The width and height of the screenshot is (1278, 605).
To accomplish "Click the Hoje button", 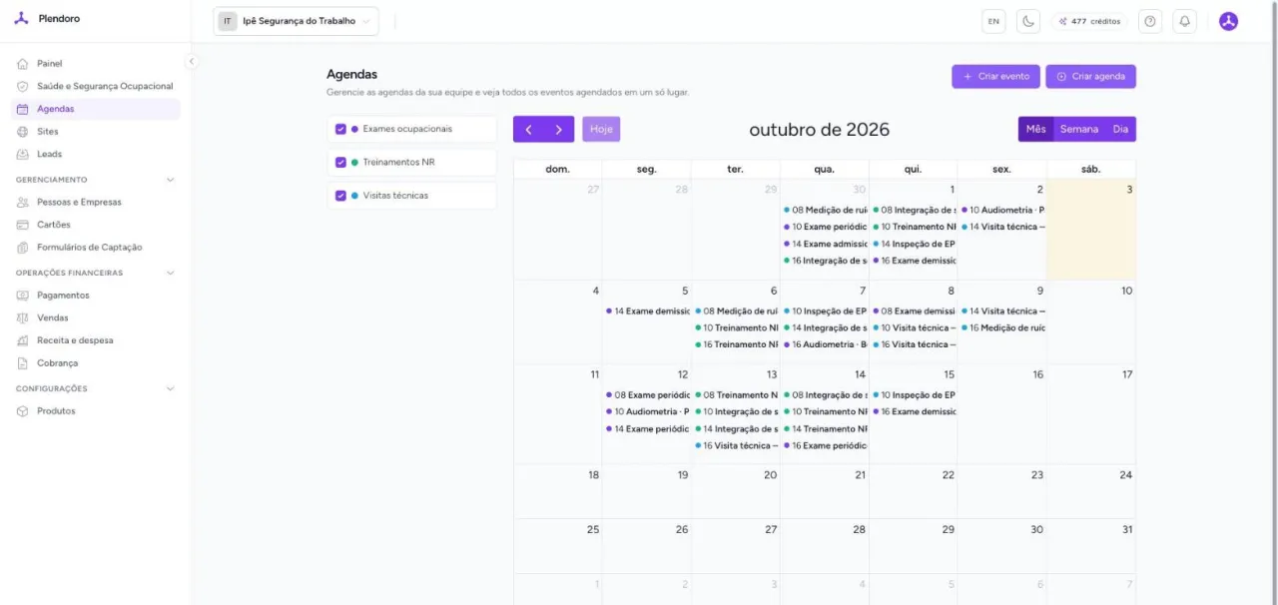I will [601, 130].
